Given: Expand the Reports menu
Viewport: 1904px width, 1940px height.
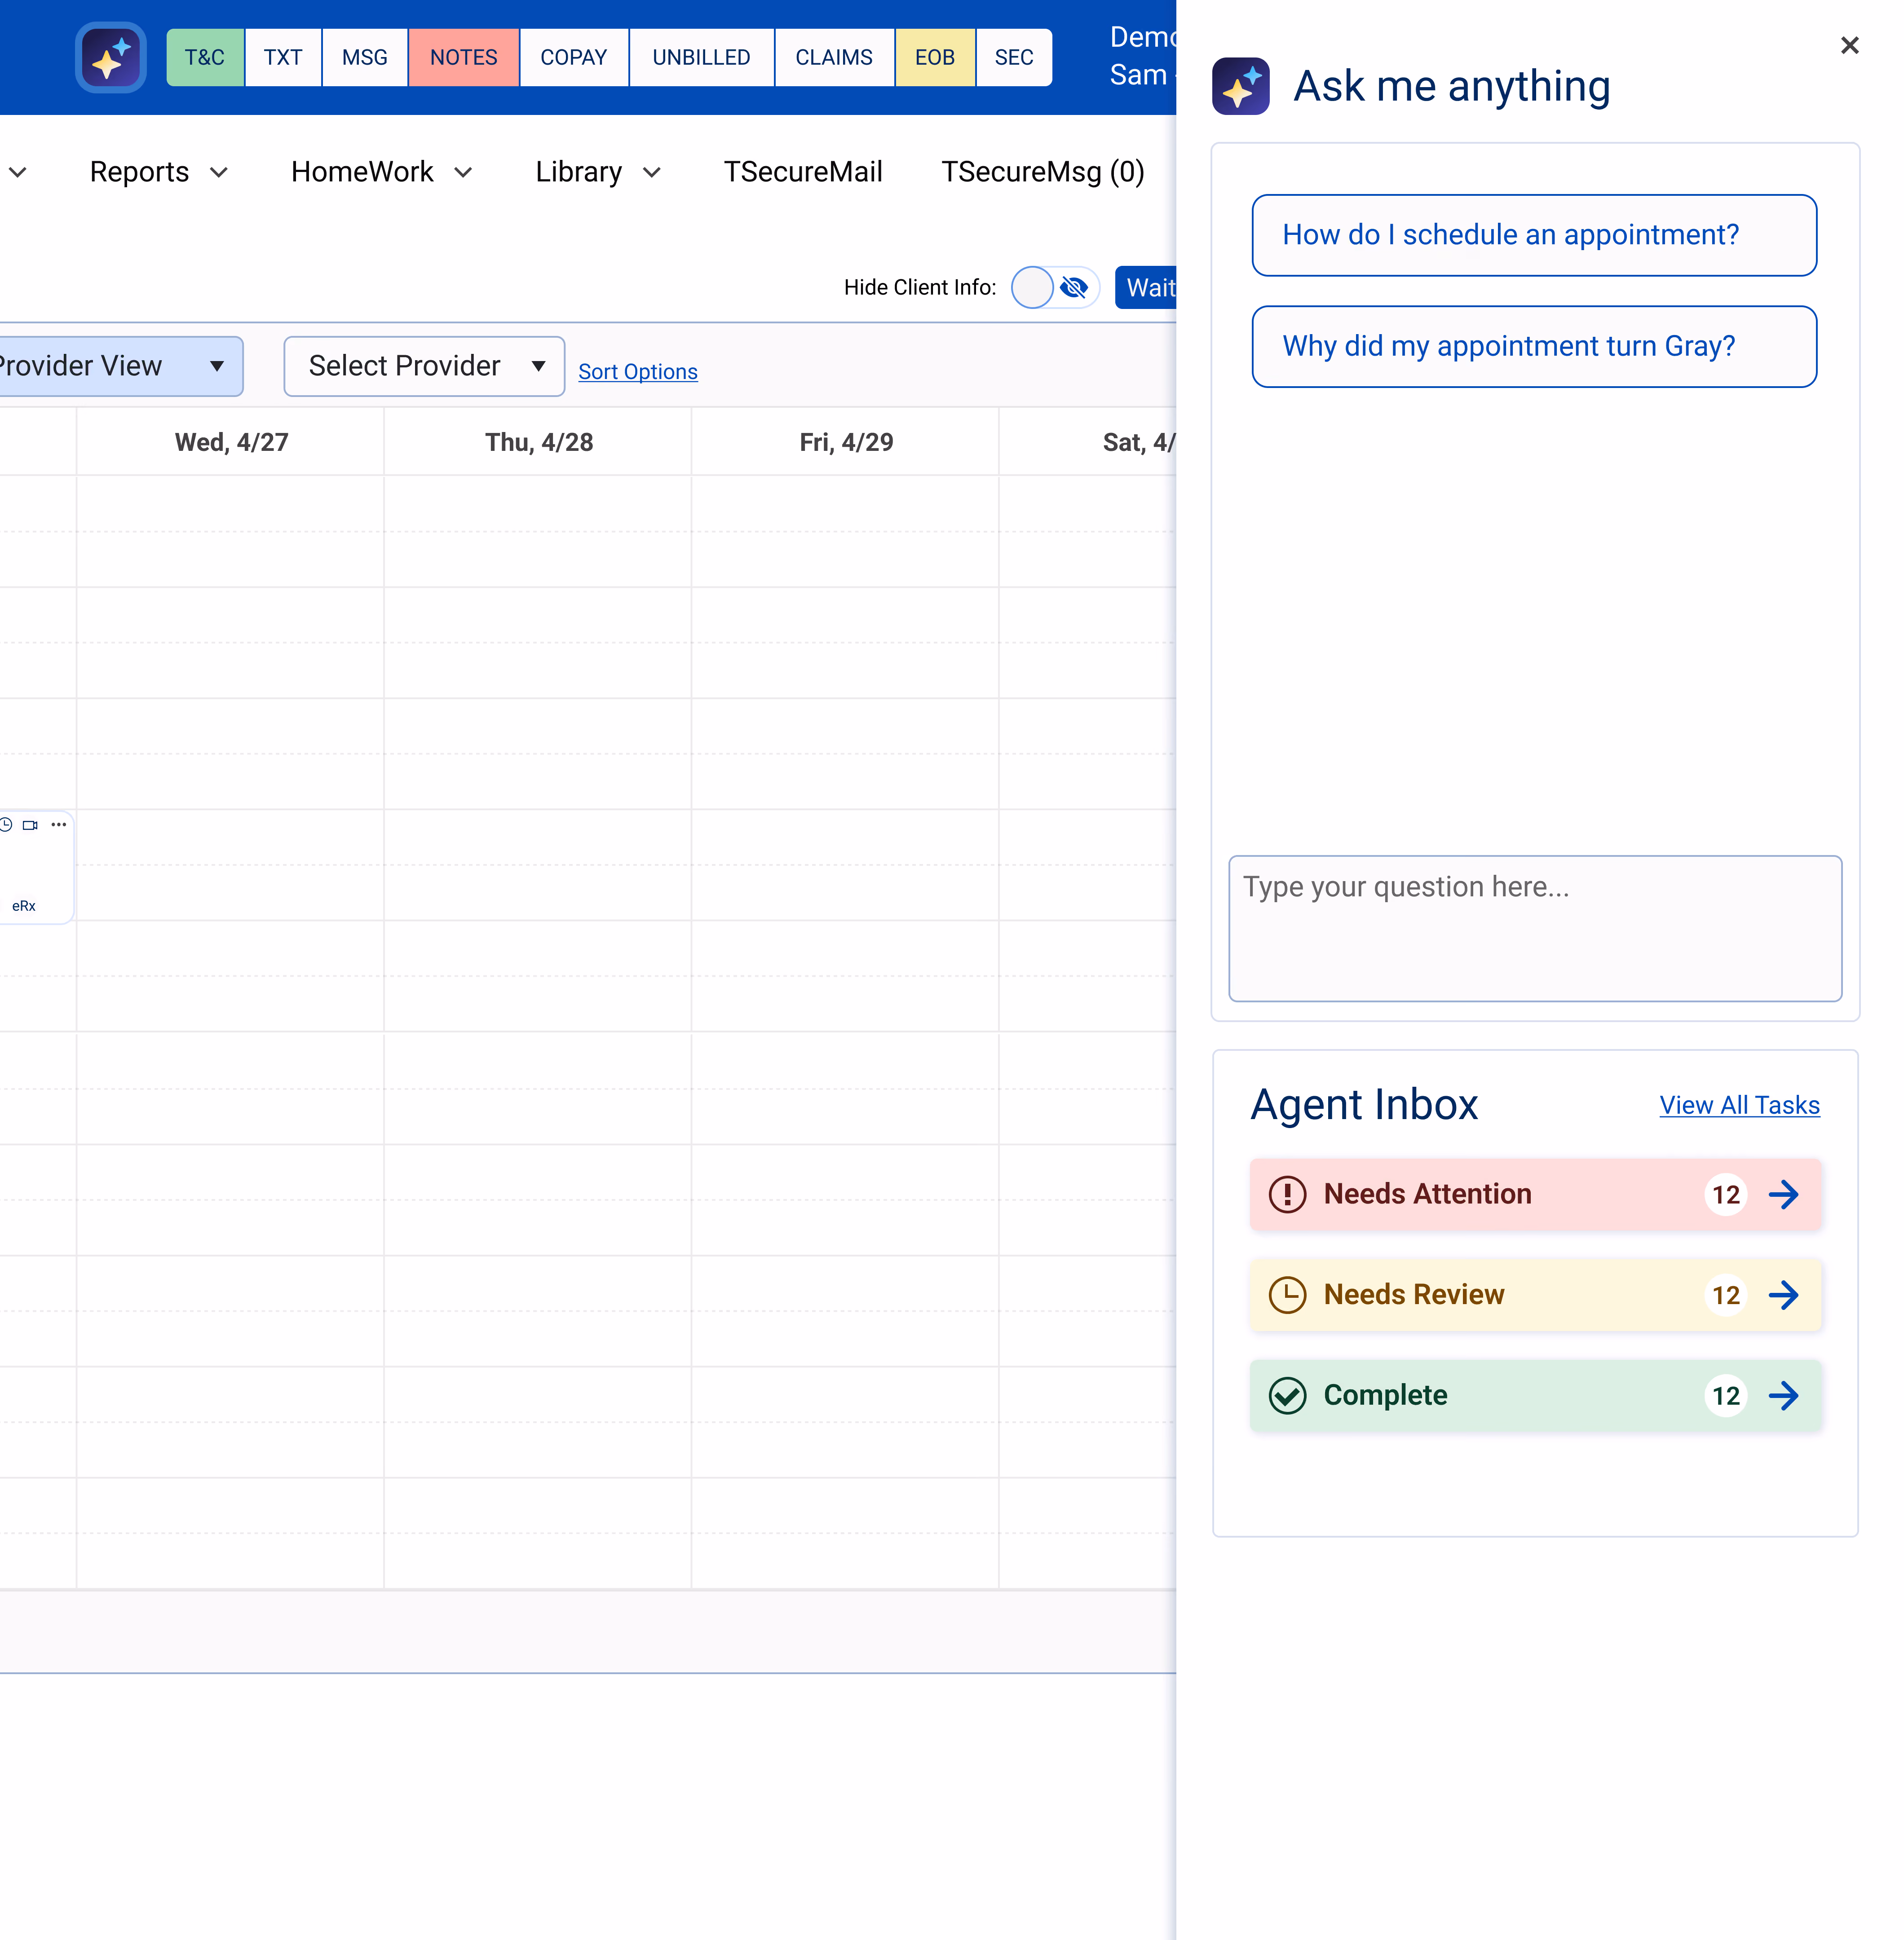Looking at the screenshot, I should (x=159, y=172).
